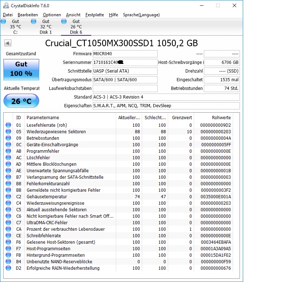Switch to the Disk 1 tab
Screen dimensions: 298x282
45,27
